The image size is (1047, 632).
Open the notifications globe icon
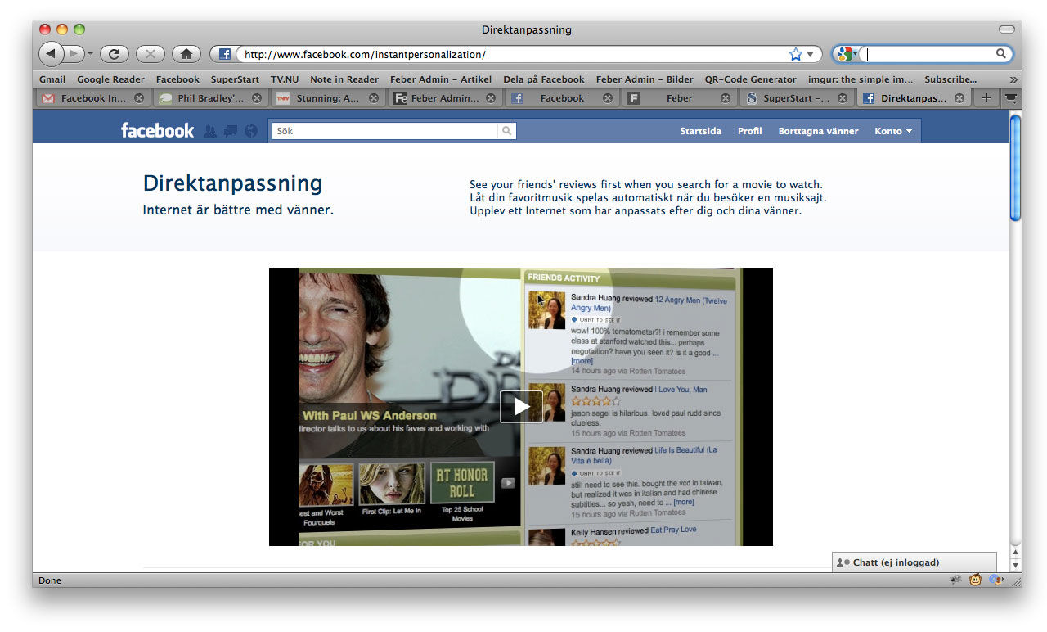click(x=250, y=130)
